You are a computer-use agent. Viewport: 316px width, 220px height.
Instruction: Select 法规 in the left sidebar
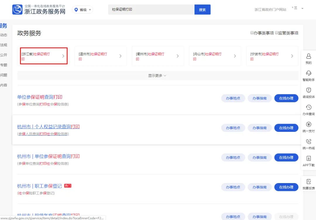(4, 45)
